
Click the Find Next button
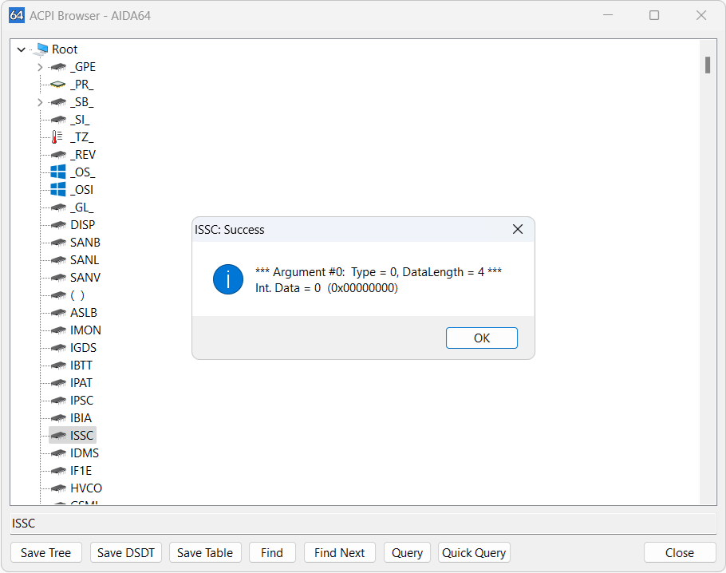click(339, 552)
